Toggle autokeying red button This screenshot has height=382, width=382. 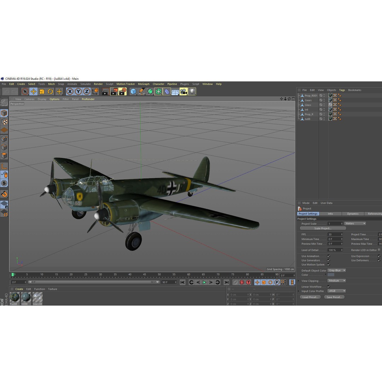click(242, 282)
